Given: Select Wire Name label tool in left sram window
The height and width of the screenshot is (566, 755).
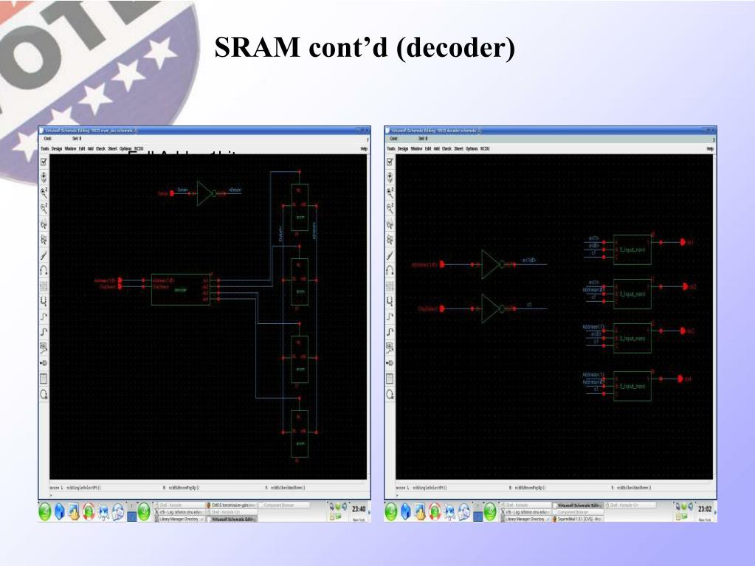Looking at the screenshot, I should pos(44,348).
